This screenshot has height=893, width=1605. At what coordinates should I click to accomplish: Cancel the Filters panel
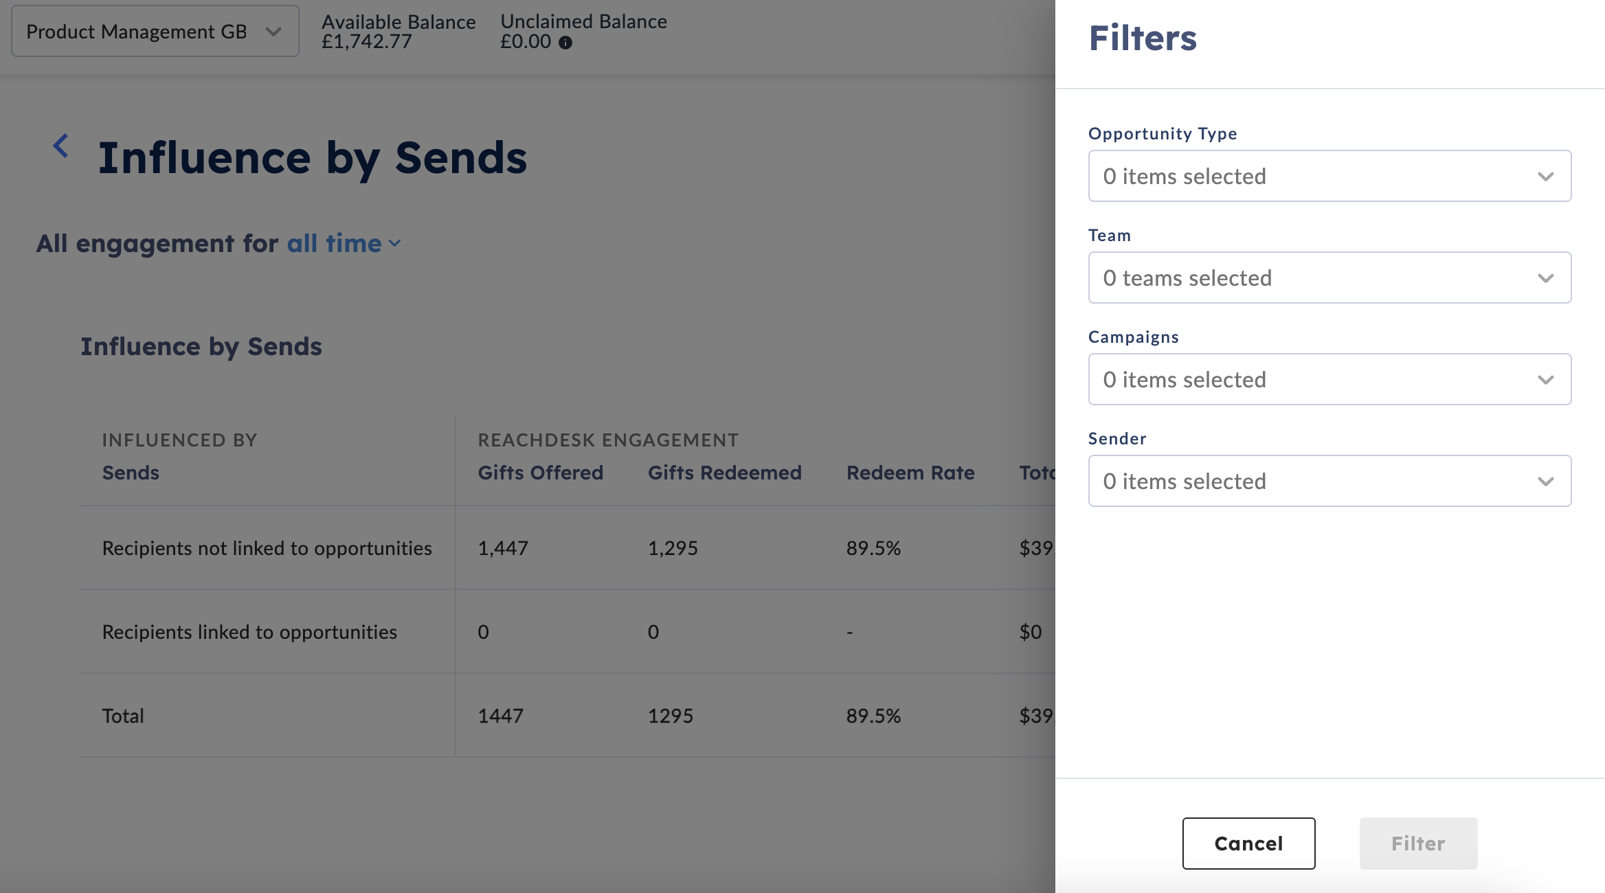[x=1248, y=843]
